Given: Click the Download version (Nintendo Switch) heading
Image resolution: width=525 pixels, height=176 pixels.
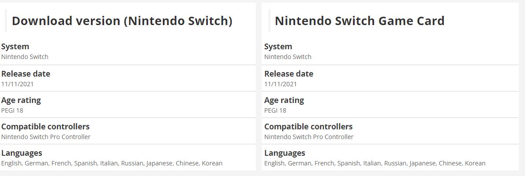Looking at the screenshot, I should [122, 21].
